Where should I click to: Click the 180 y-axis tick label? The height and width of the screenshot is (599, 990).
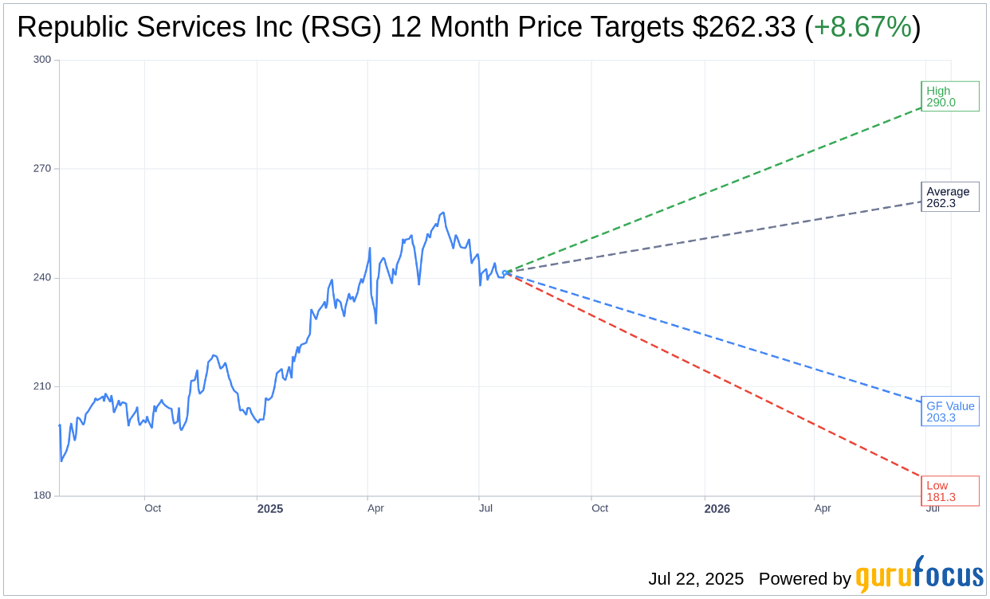point(42,495)
